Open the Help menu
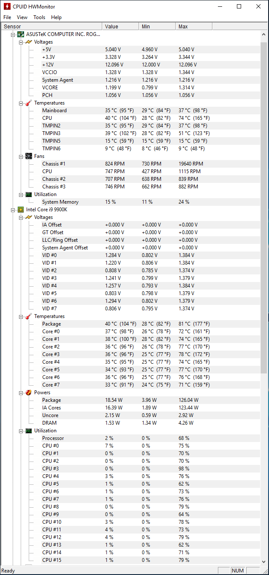 pos(56,17)
